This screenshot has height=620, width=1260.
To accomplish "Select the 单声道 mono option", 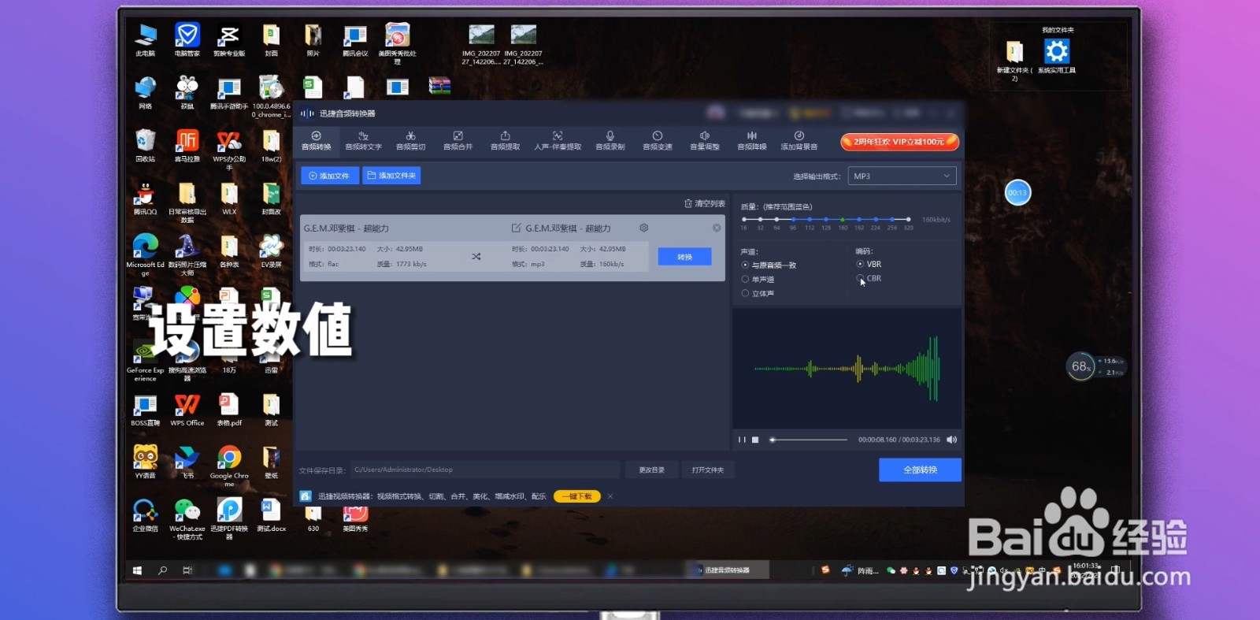I will (x=758, y=280).
